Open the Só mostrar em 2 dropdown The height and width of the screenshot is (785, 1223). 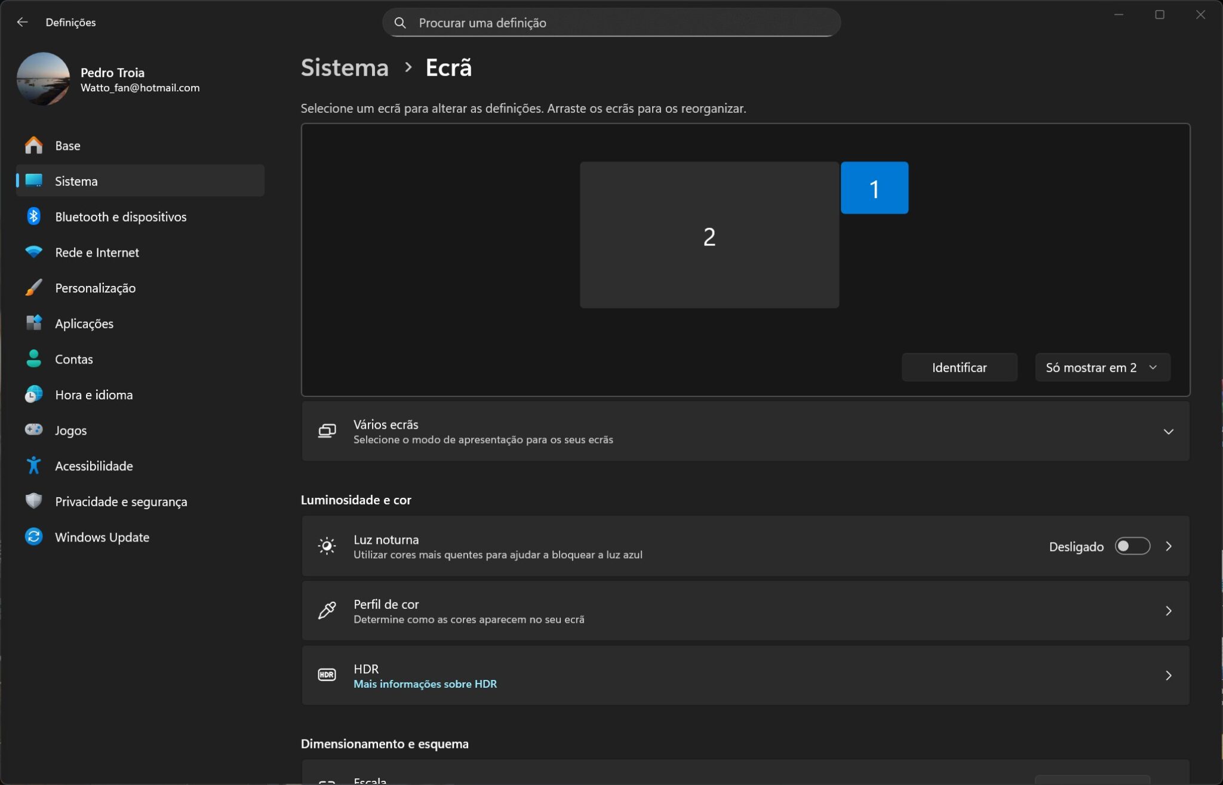coord(1102,367)
